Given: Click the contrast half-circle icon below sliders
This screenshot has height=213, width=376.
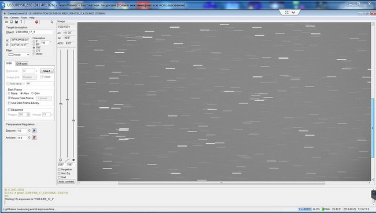Looking at the screenshot, I should coord(73,160).
